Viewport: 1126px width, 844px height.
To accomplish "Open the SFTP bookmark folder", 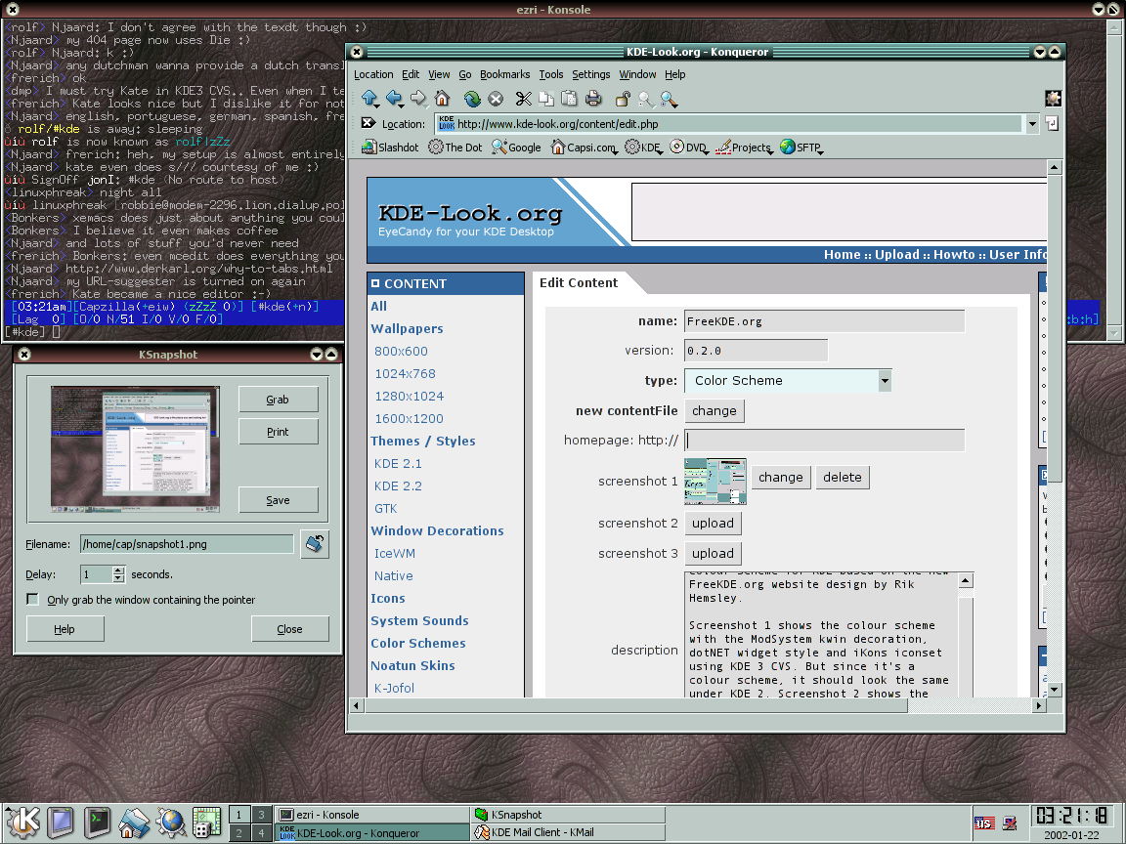I will 801,148.
